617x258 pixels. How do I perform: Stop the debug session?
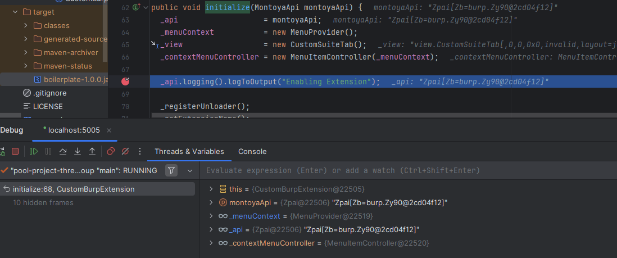pyautogui.click(x=15, y=151)
